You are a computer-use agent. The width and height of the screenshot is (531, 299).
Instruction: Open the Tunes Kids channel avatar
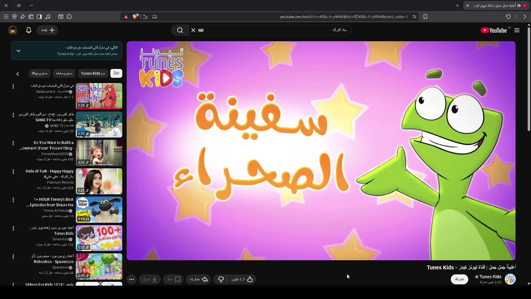pyautogui.click(x=510, y=279)
